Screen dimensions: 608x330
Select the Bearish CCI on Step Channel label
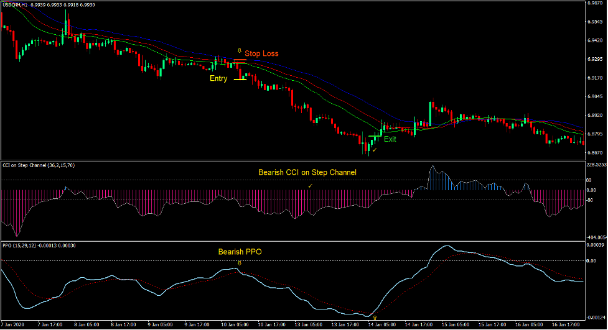[307, 172]
